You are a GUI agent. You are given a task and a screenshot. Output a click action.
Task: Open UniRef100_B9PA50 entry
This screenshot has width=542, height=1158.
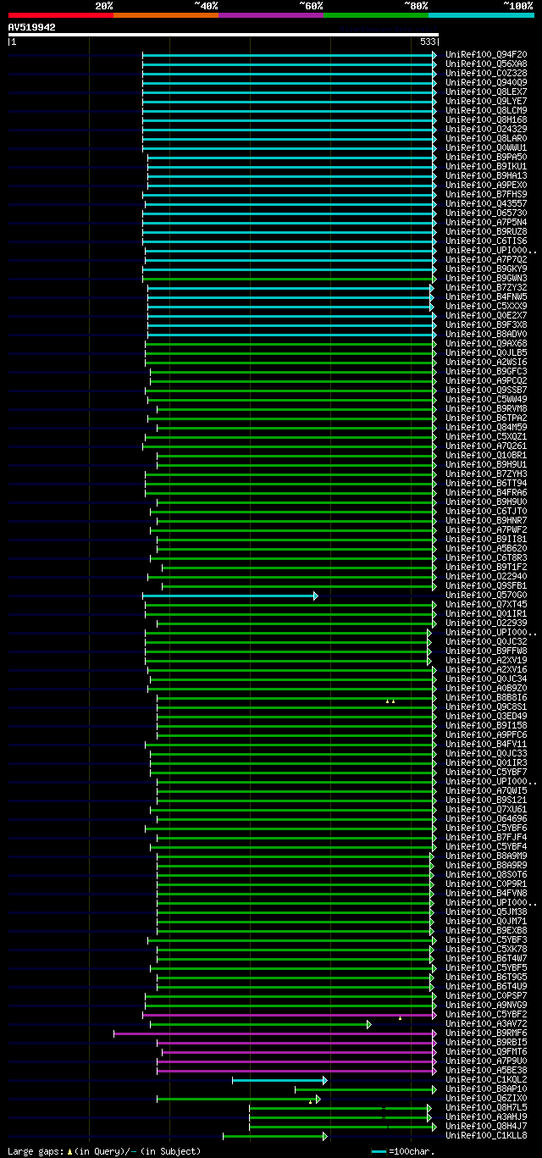486,157
